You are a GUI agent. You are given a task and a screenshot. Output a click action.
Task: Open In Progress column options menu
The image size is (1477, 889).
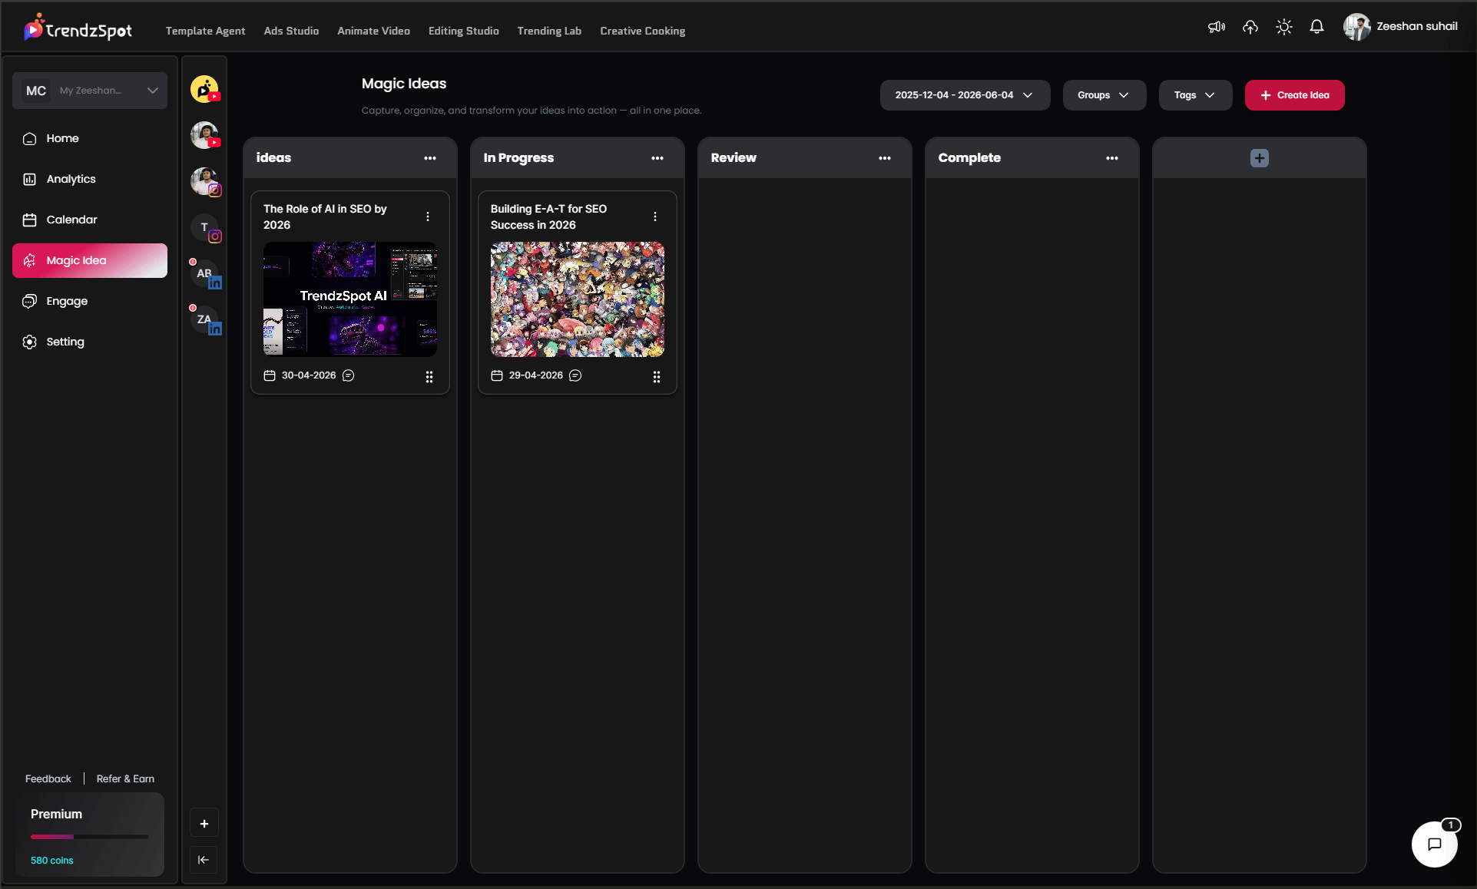657,158
